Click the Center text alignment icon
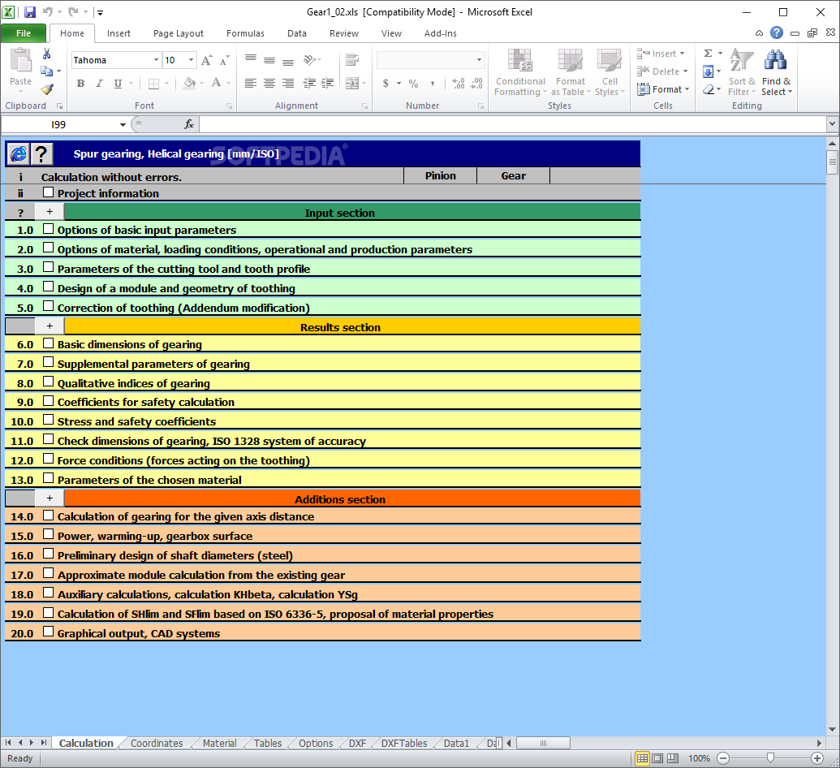The width and height of the screenshot is (840, 768). [x=269, y=83]
